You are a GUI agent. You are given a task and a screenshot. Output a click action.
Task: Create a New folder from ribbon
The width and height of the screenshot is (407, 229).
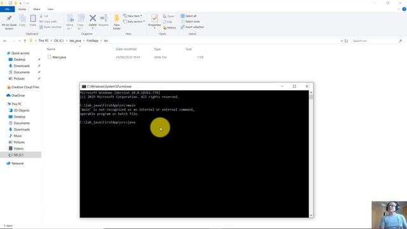pyautogui.click(x=117, y=22)
